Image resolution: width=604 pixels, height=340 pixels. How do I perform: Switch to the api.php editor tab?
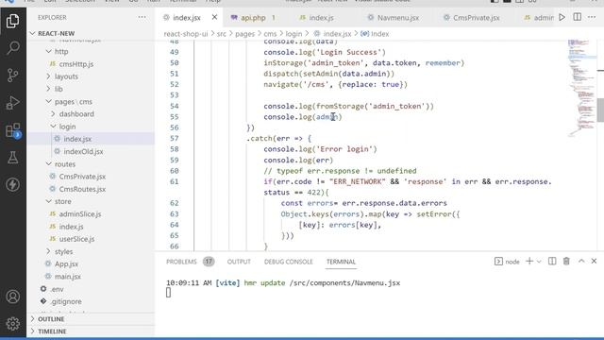point(253,18)
